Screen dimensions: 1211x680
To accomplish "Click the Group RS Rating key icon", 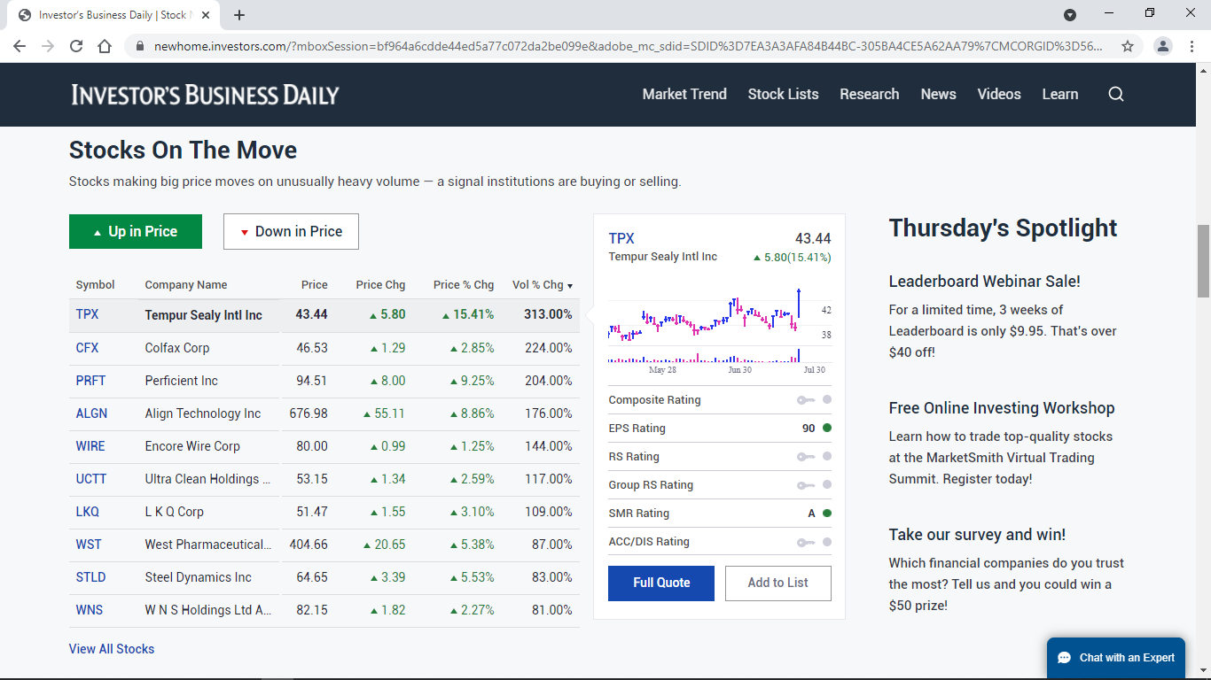I will (x=806, y=485).
